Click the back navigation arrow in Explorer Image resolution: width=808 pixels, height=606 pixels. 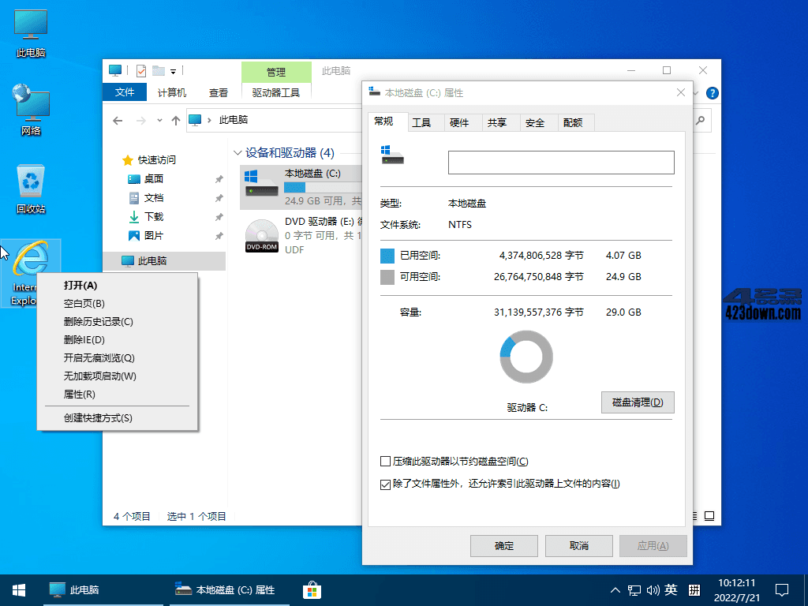click(x=118, y=121)
